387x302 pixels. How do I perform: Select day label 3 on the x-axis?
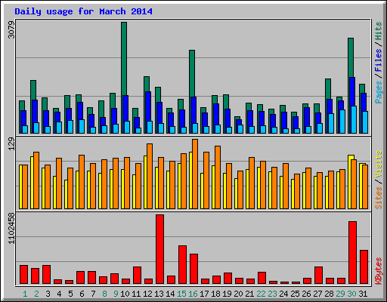48,294
